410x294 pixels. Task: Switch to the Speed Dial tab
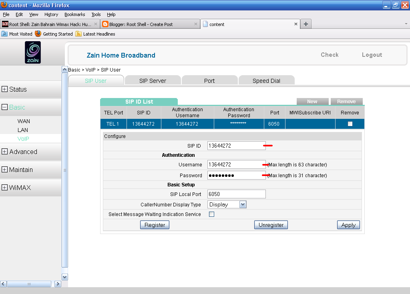266,80
